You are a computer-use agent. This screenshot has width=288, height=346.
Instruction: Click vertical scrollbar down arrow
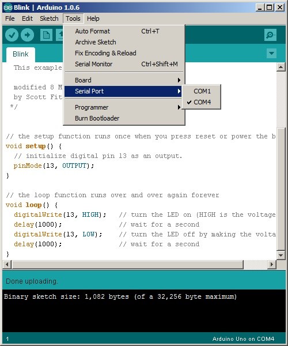tap(281, 255)
